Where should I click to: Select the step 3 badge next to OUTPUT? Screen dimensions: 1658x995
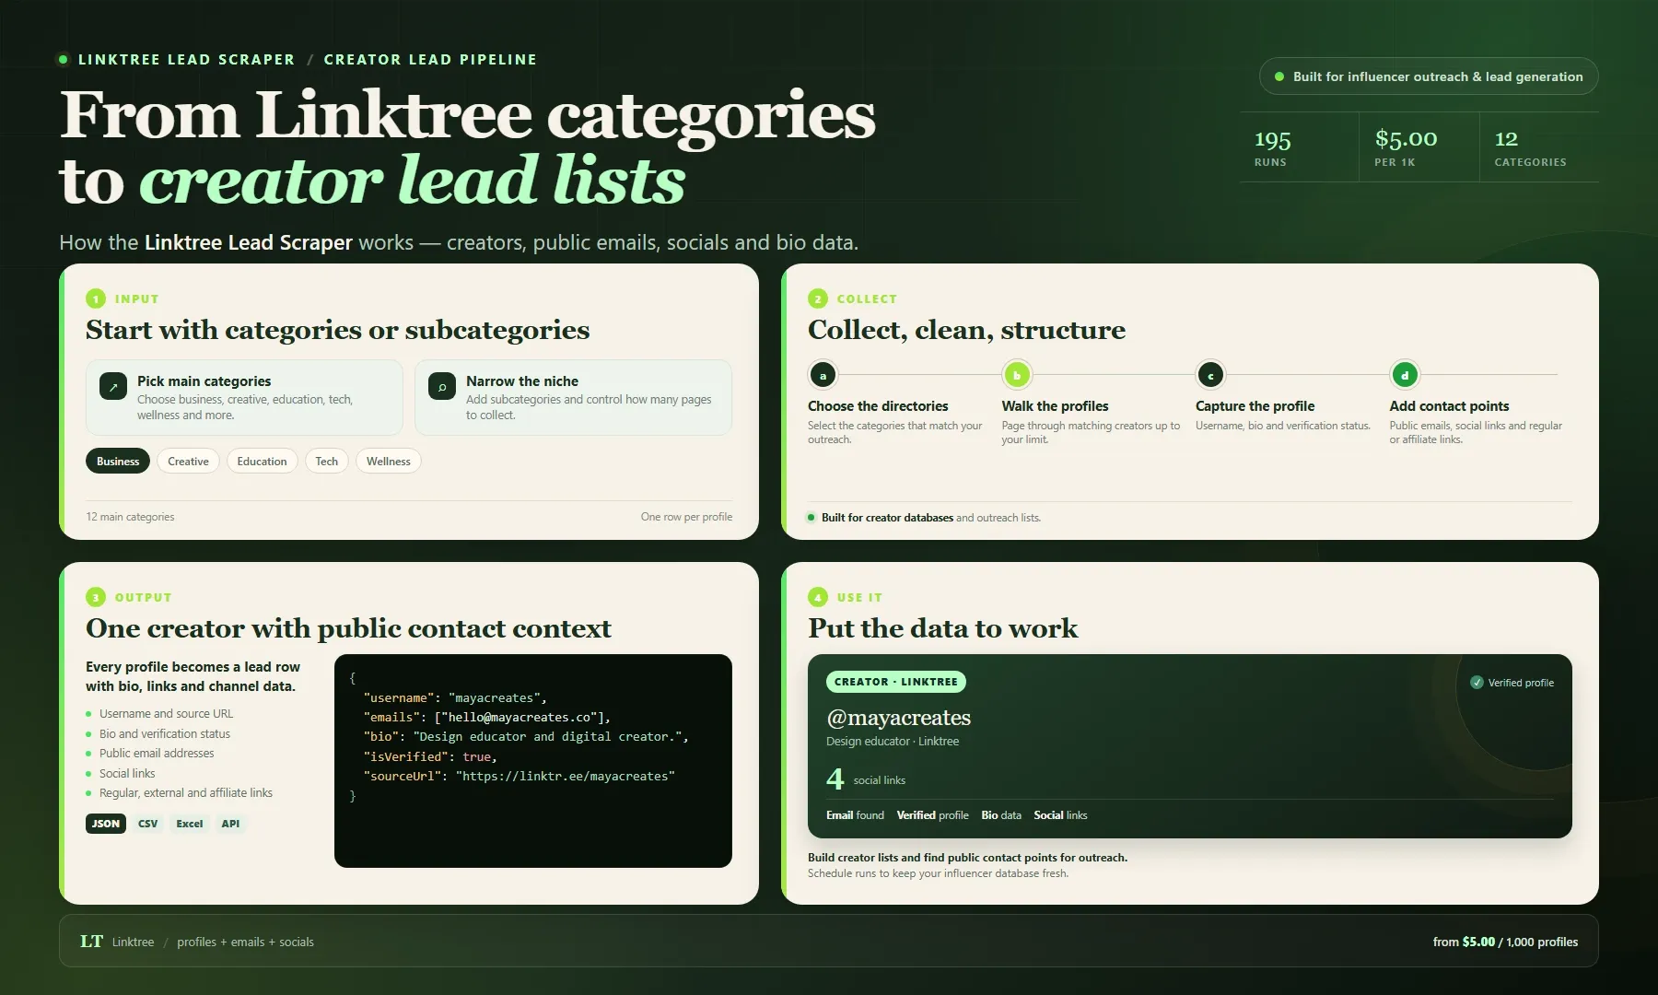(96, 597)
